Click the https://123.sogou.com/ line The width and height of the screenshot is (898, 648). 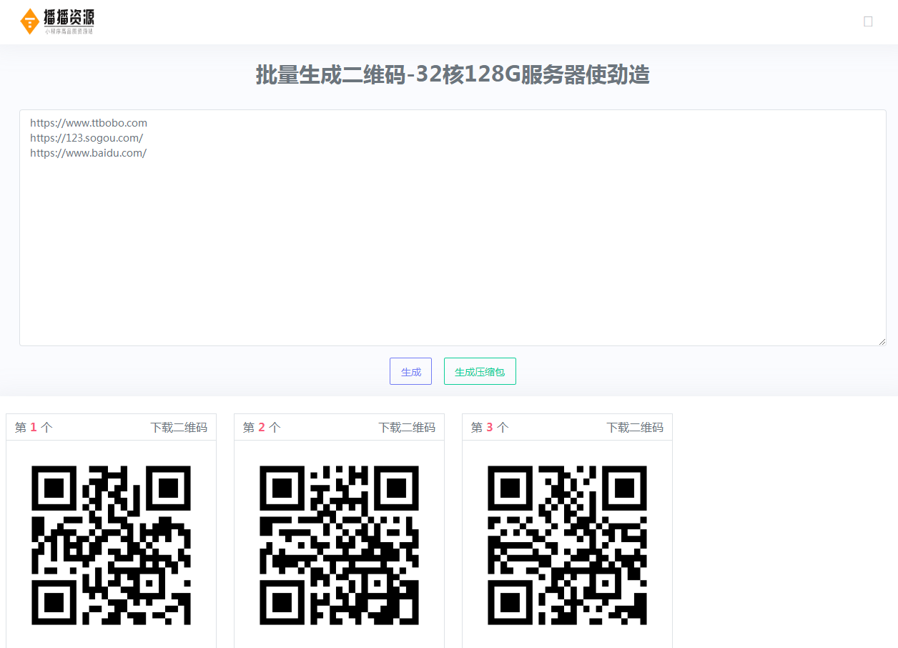click(87, 138)
